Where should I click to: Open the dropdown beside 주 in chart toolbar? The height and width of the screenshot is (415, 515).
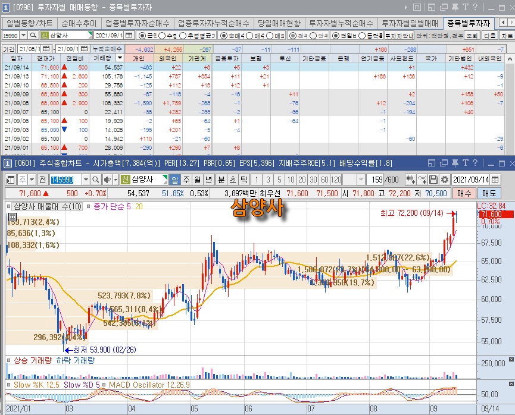[32, 180]
